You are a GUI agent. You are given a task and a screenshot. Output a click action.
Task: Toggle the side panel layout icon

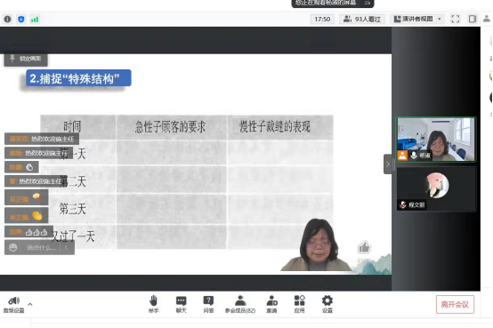(473, 20)
